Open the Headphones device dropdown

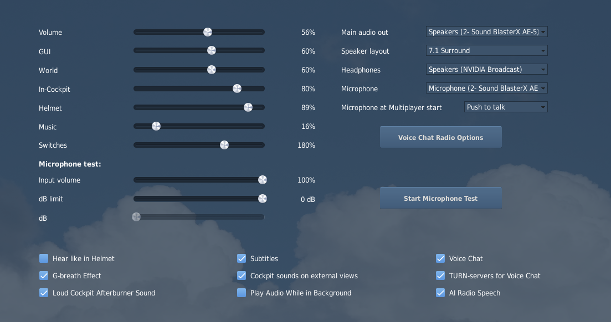[x=487, y=69]
